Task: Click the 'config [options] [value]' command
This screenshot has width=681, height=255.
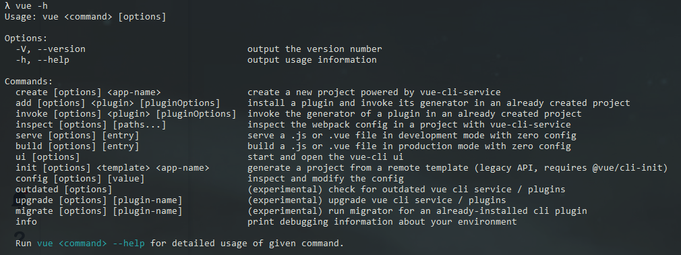Action: pos(80,179)
